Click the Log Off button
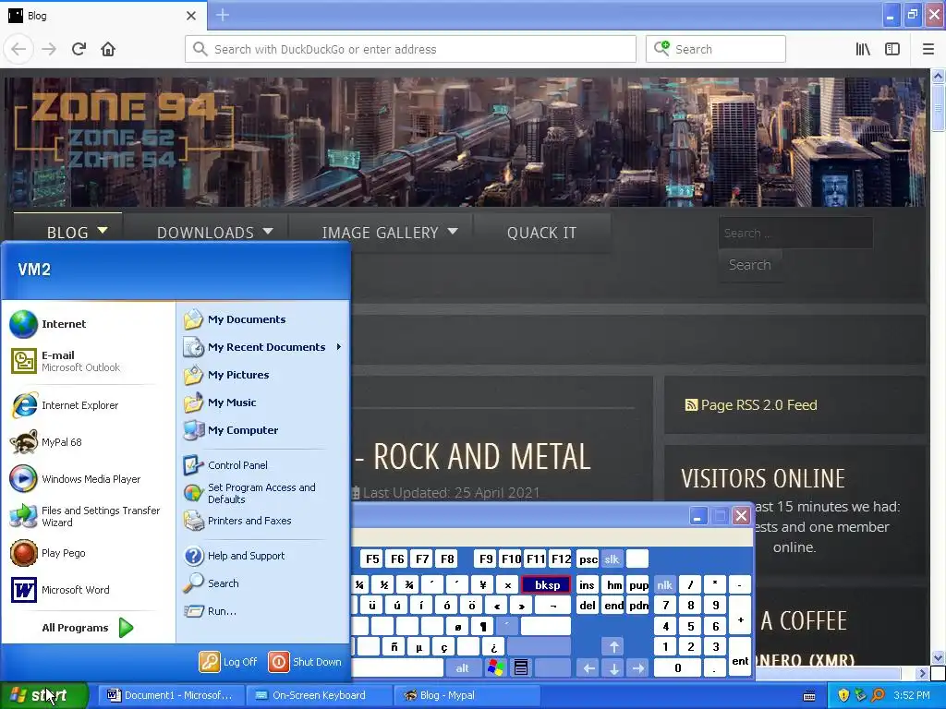The width and height of the screenshot is (946, 709). tap(229, 661)
